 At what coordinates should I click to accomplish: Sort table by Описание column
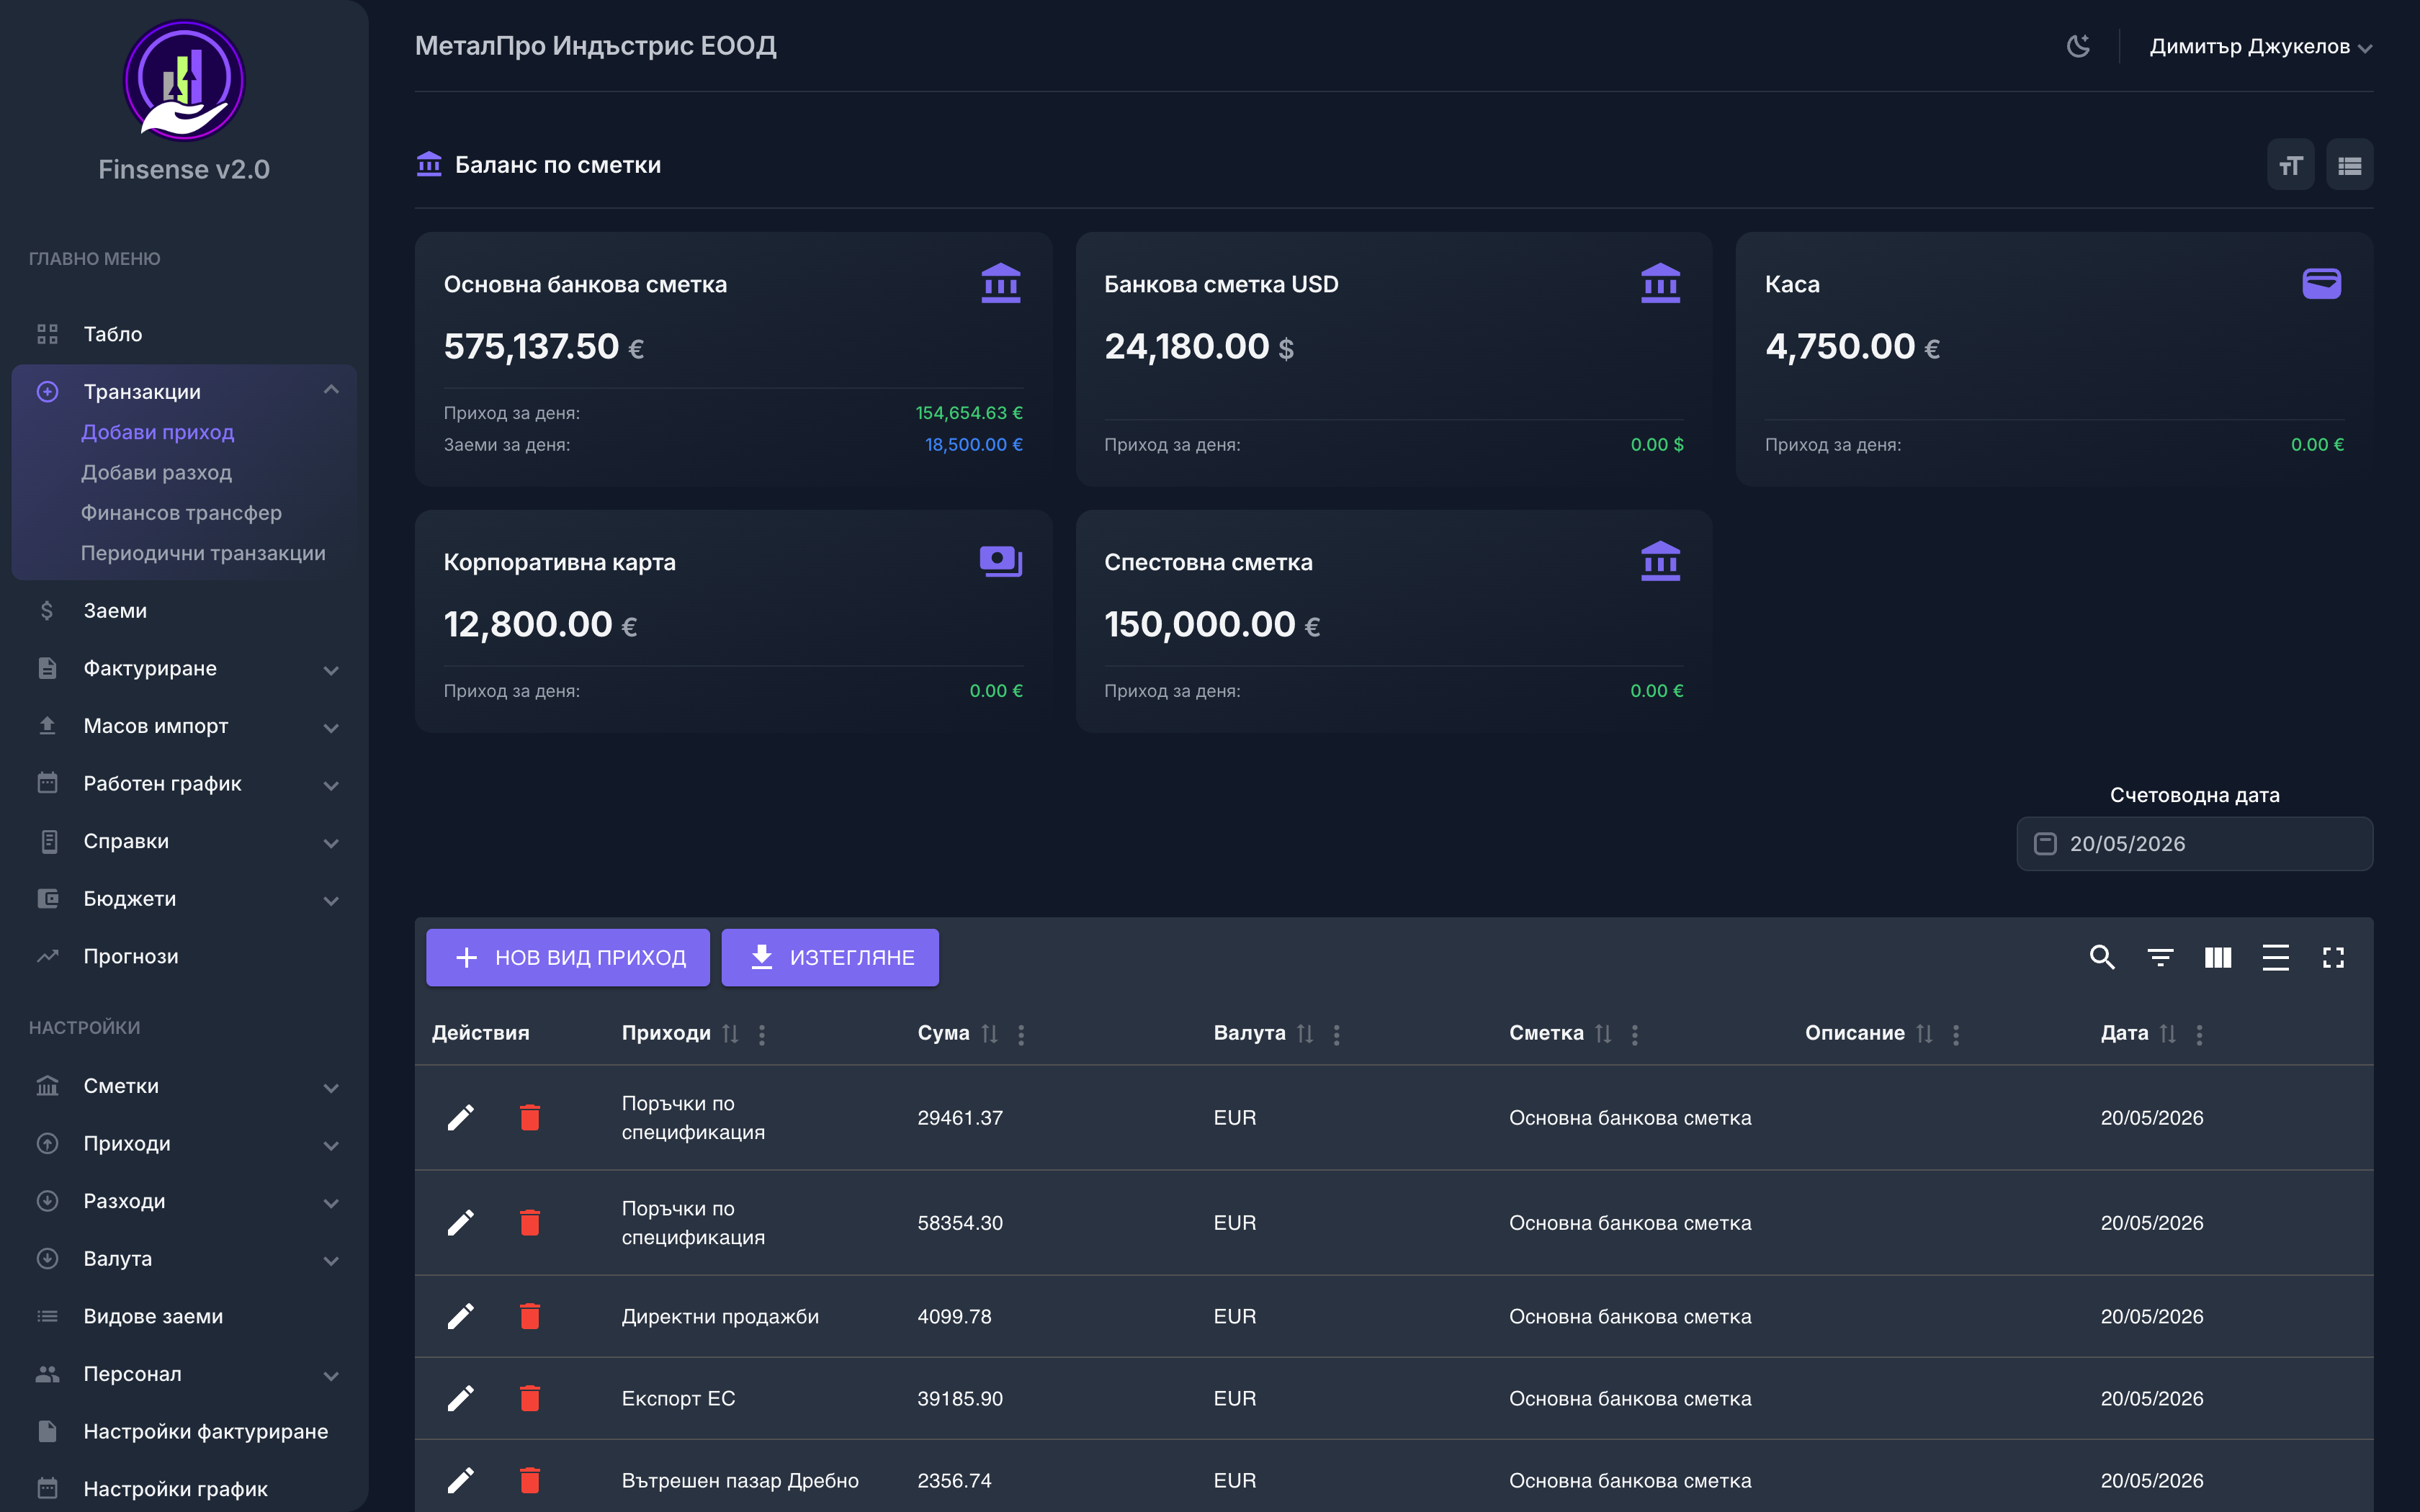[1924, 1034]
